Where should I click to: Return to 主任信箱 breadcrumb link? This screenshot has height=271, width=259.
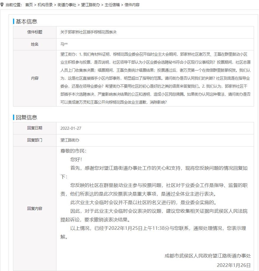[112, 5]
